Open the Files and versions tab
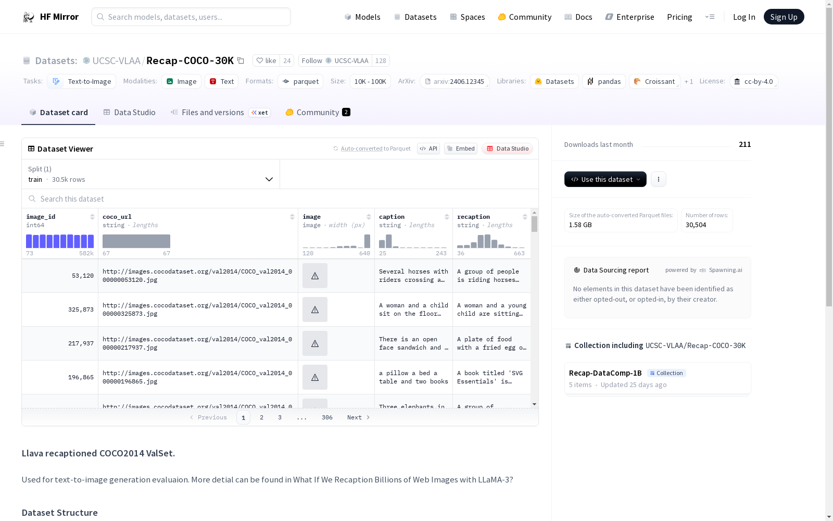Viewport: 833px width, 521px height. point(221,113)
